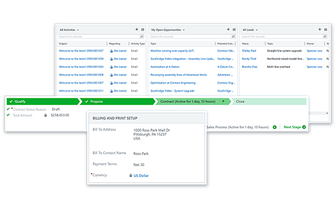Select the Qualify stage
336x207 pixels.
point(43,101)
